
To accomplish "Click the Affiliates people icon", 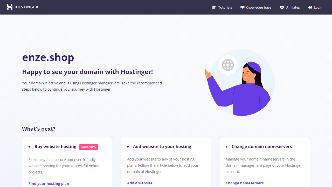I will (x=282, y=7).
